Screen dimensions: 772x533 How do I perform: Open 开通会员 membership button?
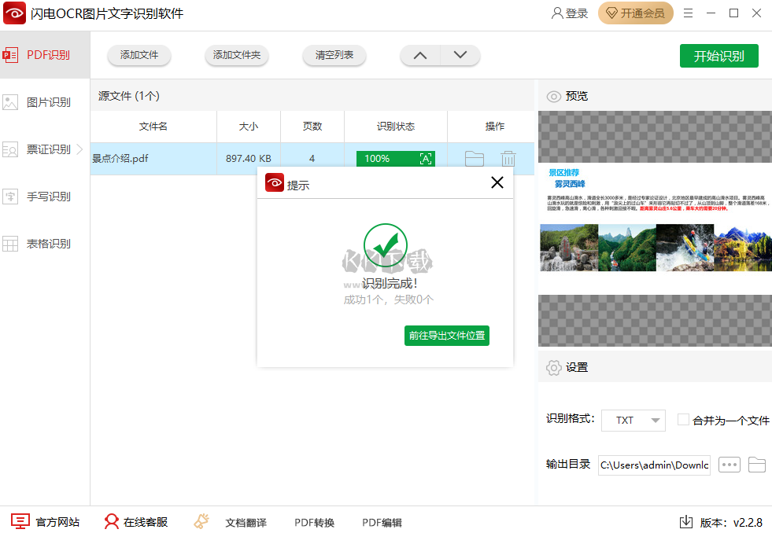point(635,13)
